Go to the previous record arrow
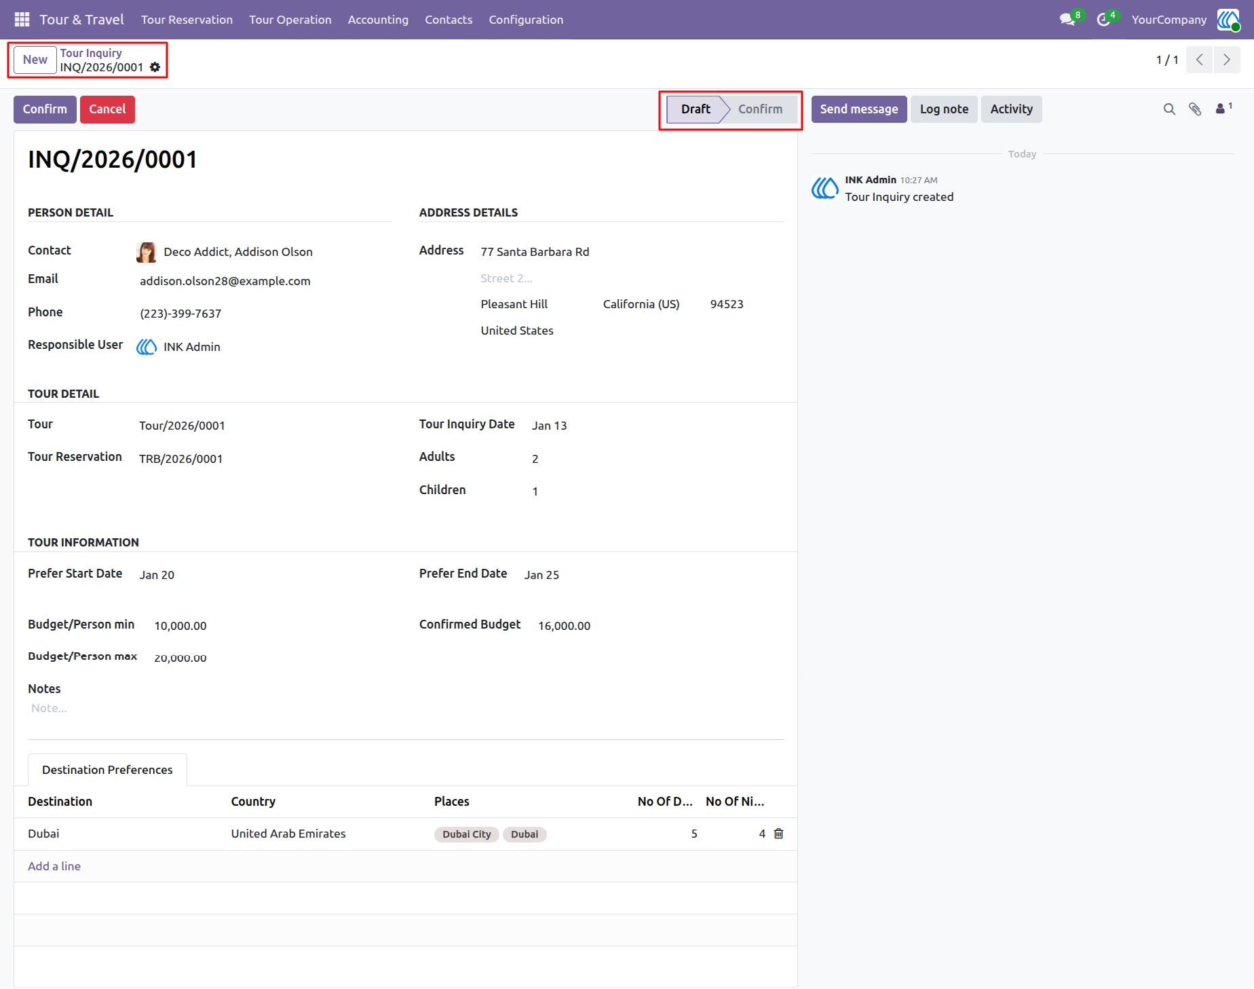The width and height of the screenshot is (1254, 989). (1200, 60)
